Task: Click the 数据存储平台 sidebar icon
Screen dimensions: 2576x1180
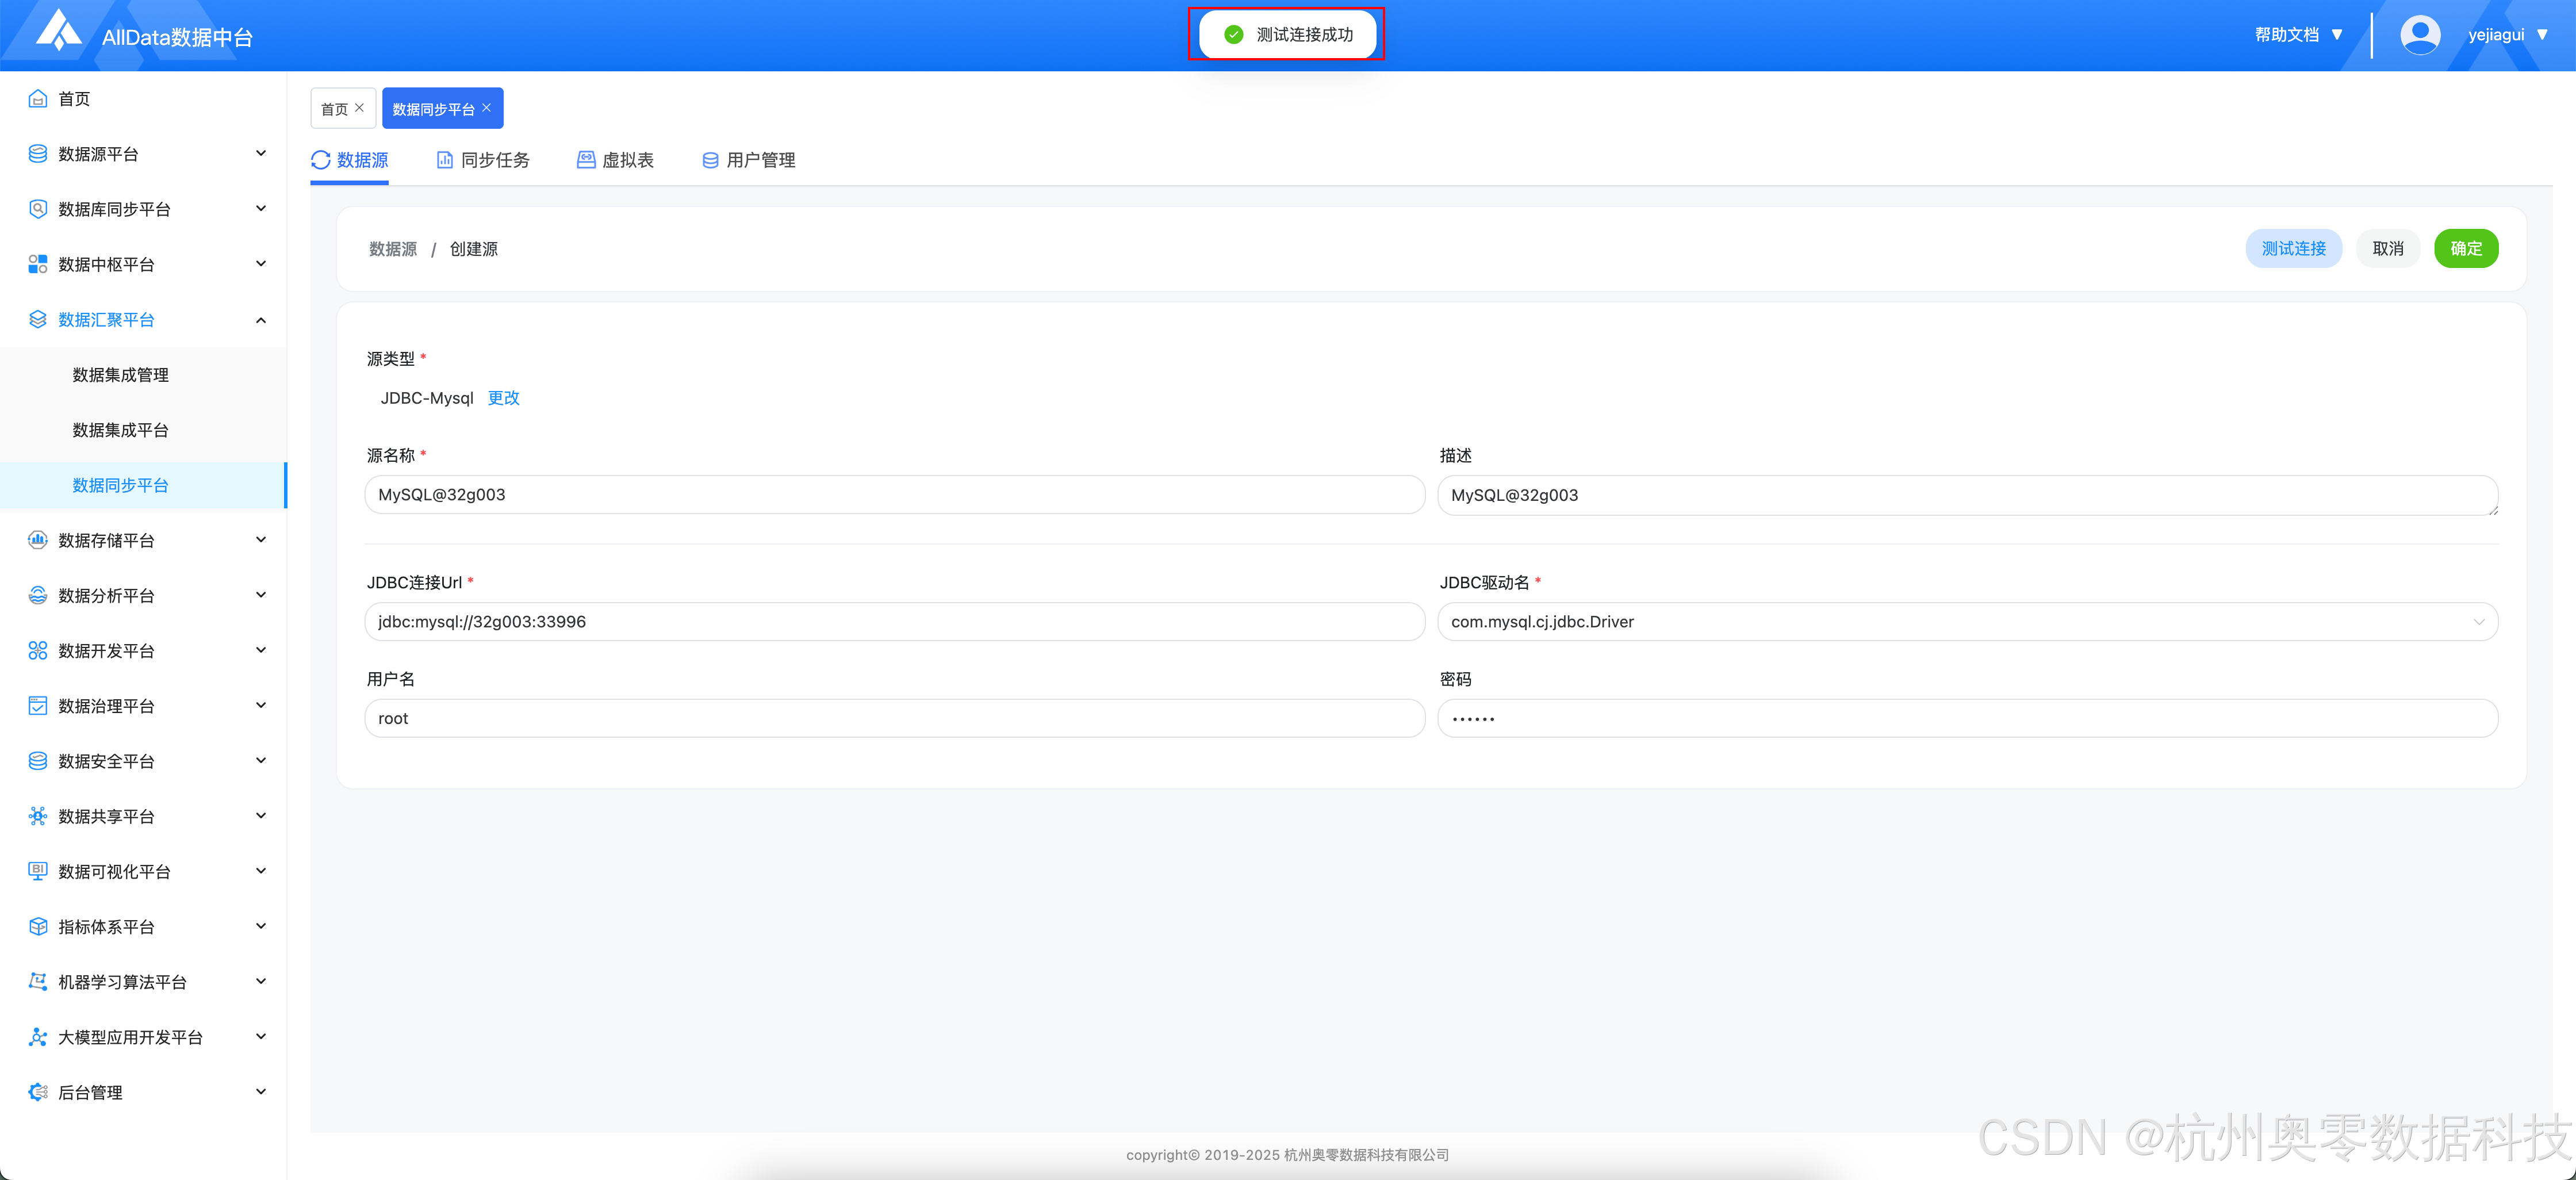Action: (x=38, y=540)
